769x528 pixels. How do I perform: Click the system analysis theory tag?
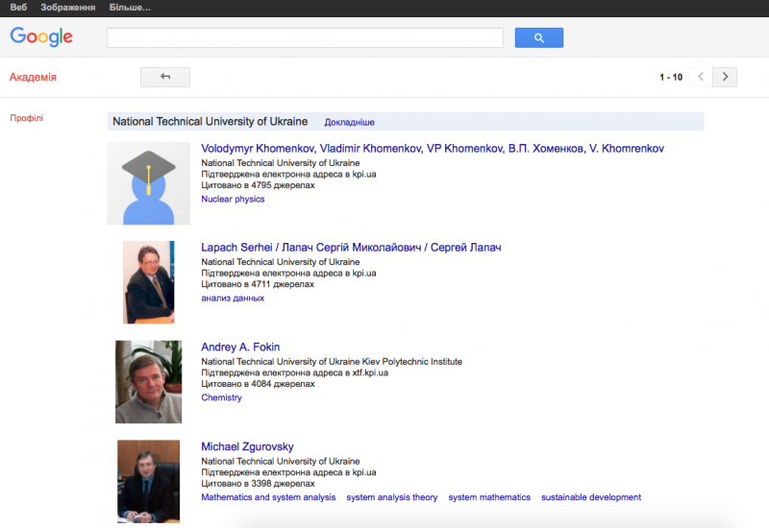(x=392, y=497)
